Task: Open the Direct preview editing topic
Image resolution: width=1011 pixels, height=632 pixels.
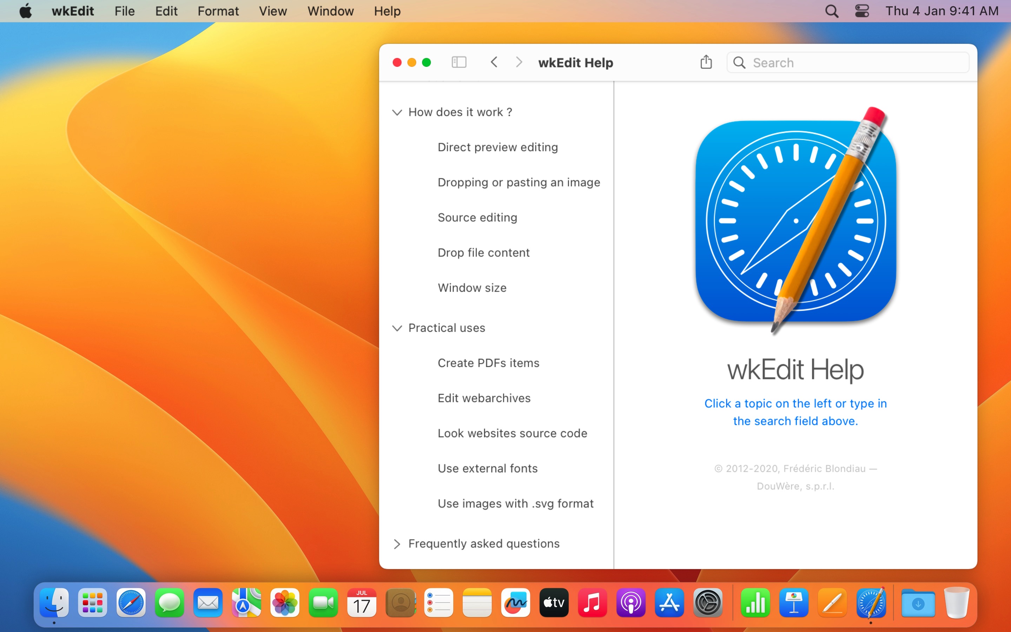Action: coord(497,147)
